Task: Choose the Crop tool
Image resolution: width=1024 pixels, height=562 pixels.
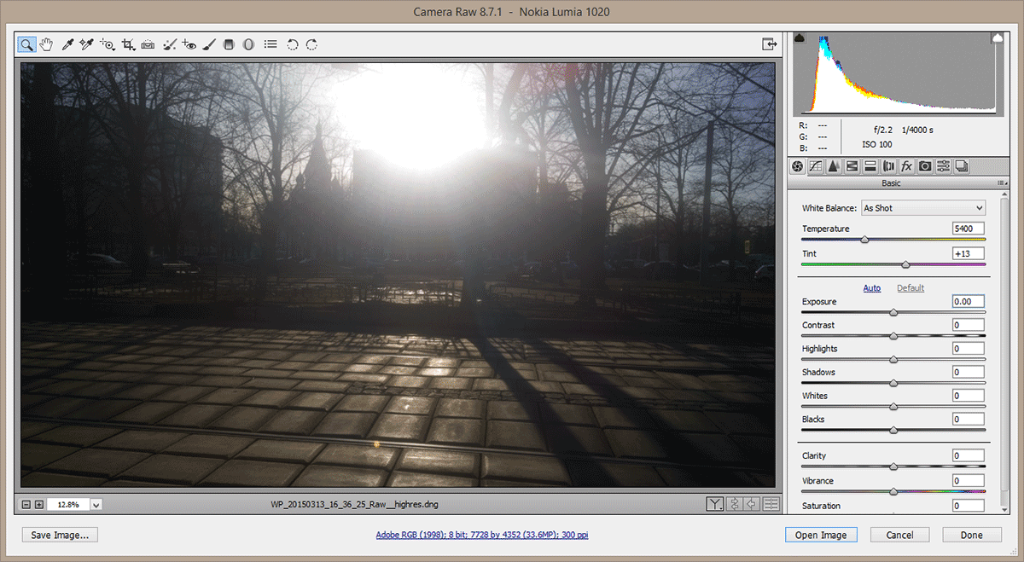Action: [128, 44]
